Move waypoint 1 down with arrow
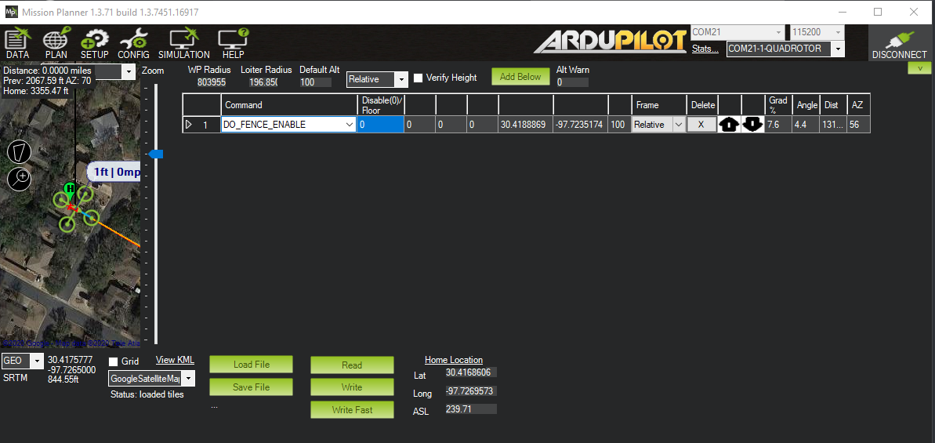Screen dimensions: 935x443 click(753, 125)
